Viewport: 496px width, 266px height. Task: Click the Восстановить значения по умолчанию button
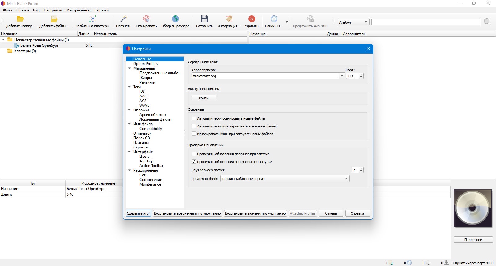click(255, 213)
